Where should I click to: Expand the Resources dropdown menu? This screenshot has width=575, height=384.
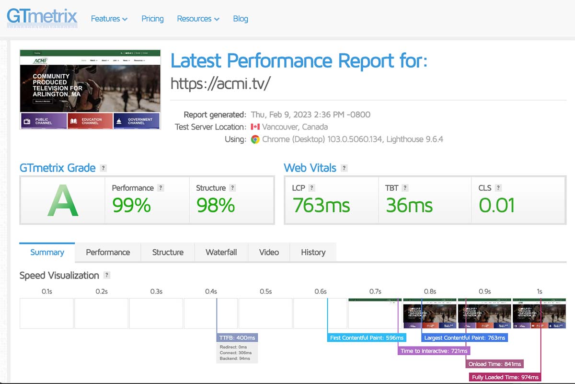coord(198,19)
